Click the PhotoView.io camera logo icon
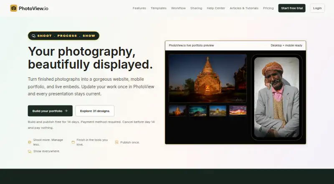 (14, 8)
